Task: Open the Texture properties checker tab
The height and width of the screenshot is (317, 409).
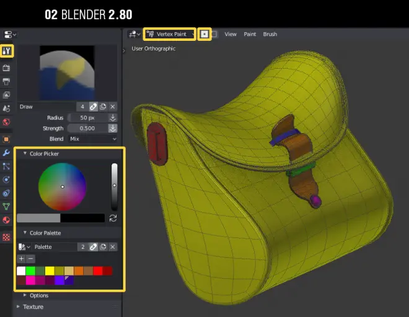Action: point(6,237)
